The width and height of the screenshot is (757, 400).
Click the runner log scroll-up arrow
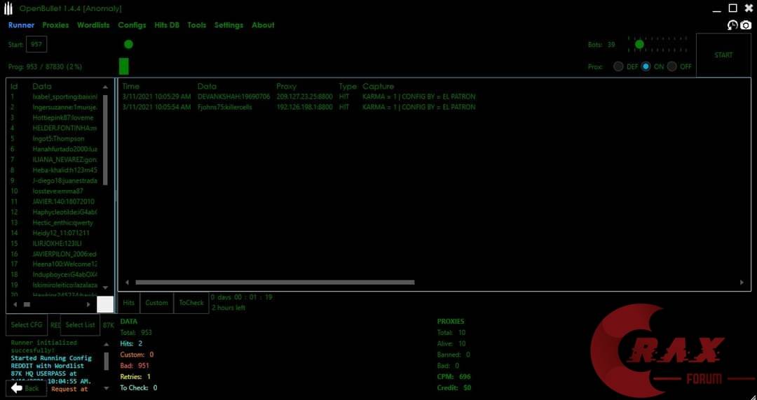(x=107, y=345)
